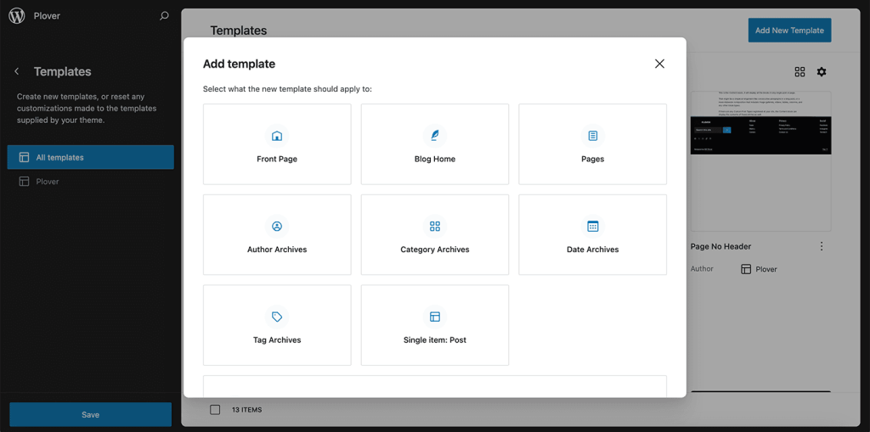Choose Category Archives template option
870x432 pixels.
click(435, 235)
